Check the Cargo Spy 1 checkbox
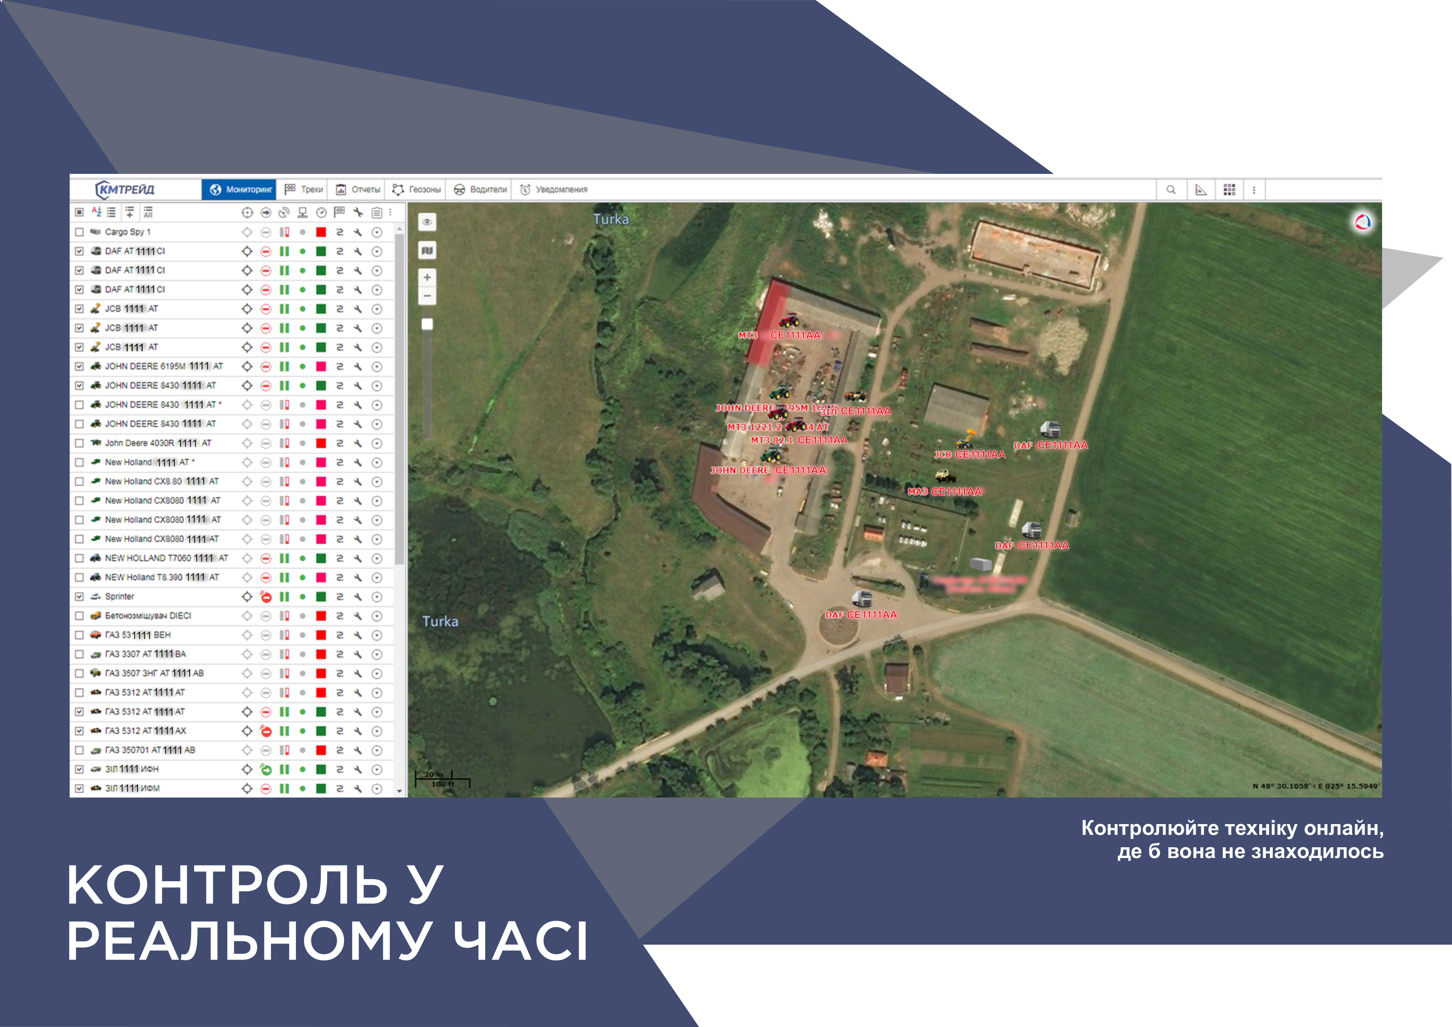The width and height of the screenshot is (1452, 1027). coord(79,232)
